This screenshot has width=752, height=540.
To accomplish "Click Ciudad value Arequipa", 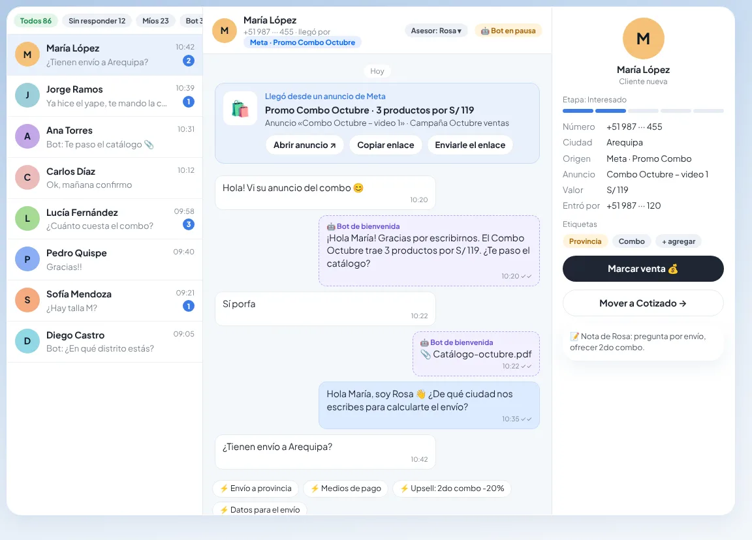I will click(625, 142).
